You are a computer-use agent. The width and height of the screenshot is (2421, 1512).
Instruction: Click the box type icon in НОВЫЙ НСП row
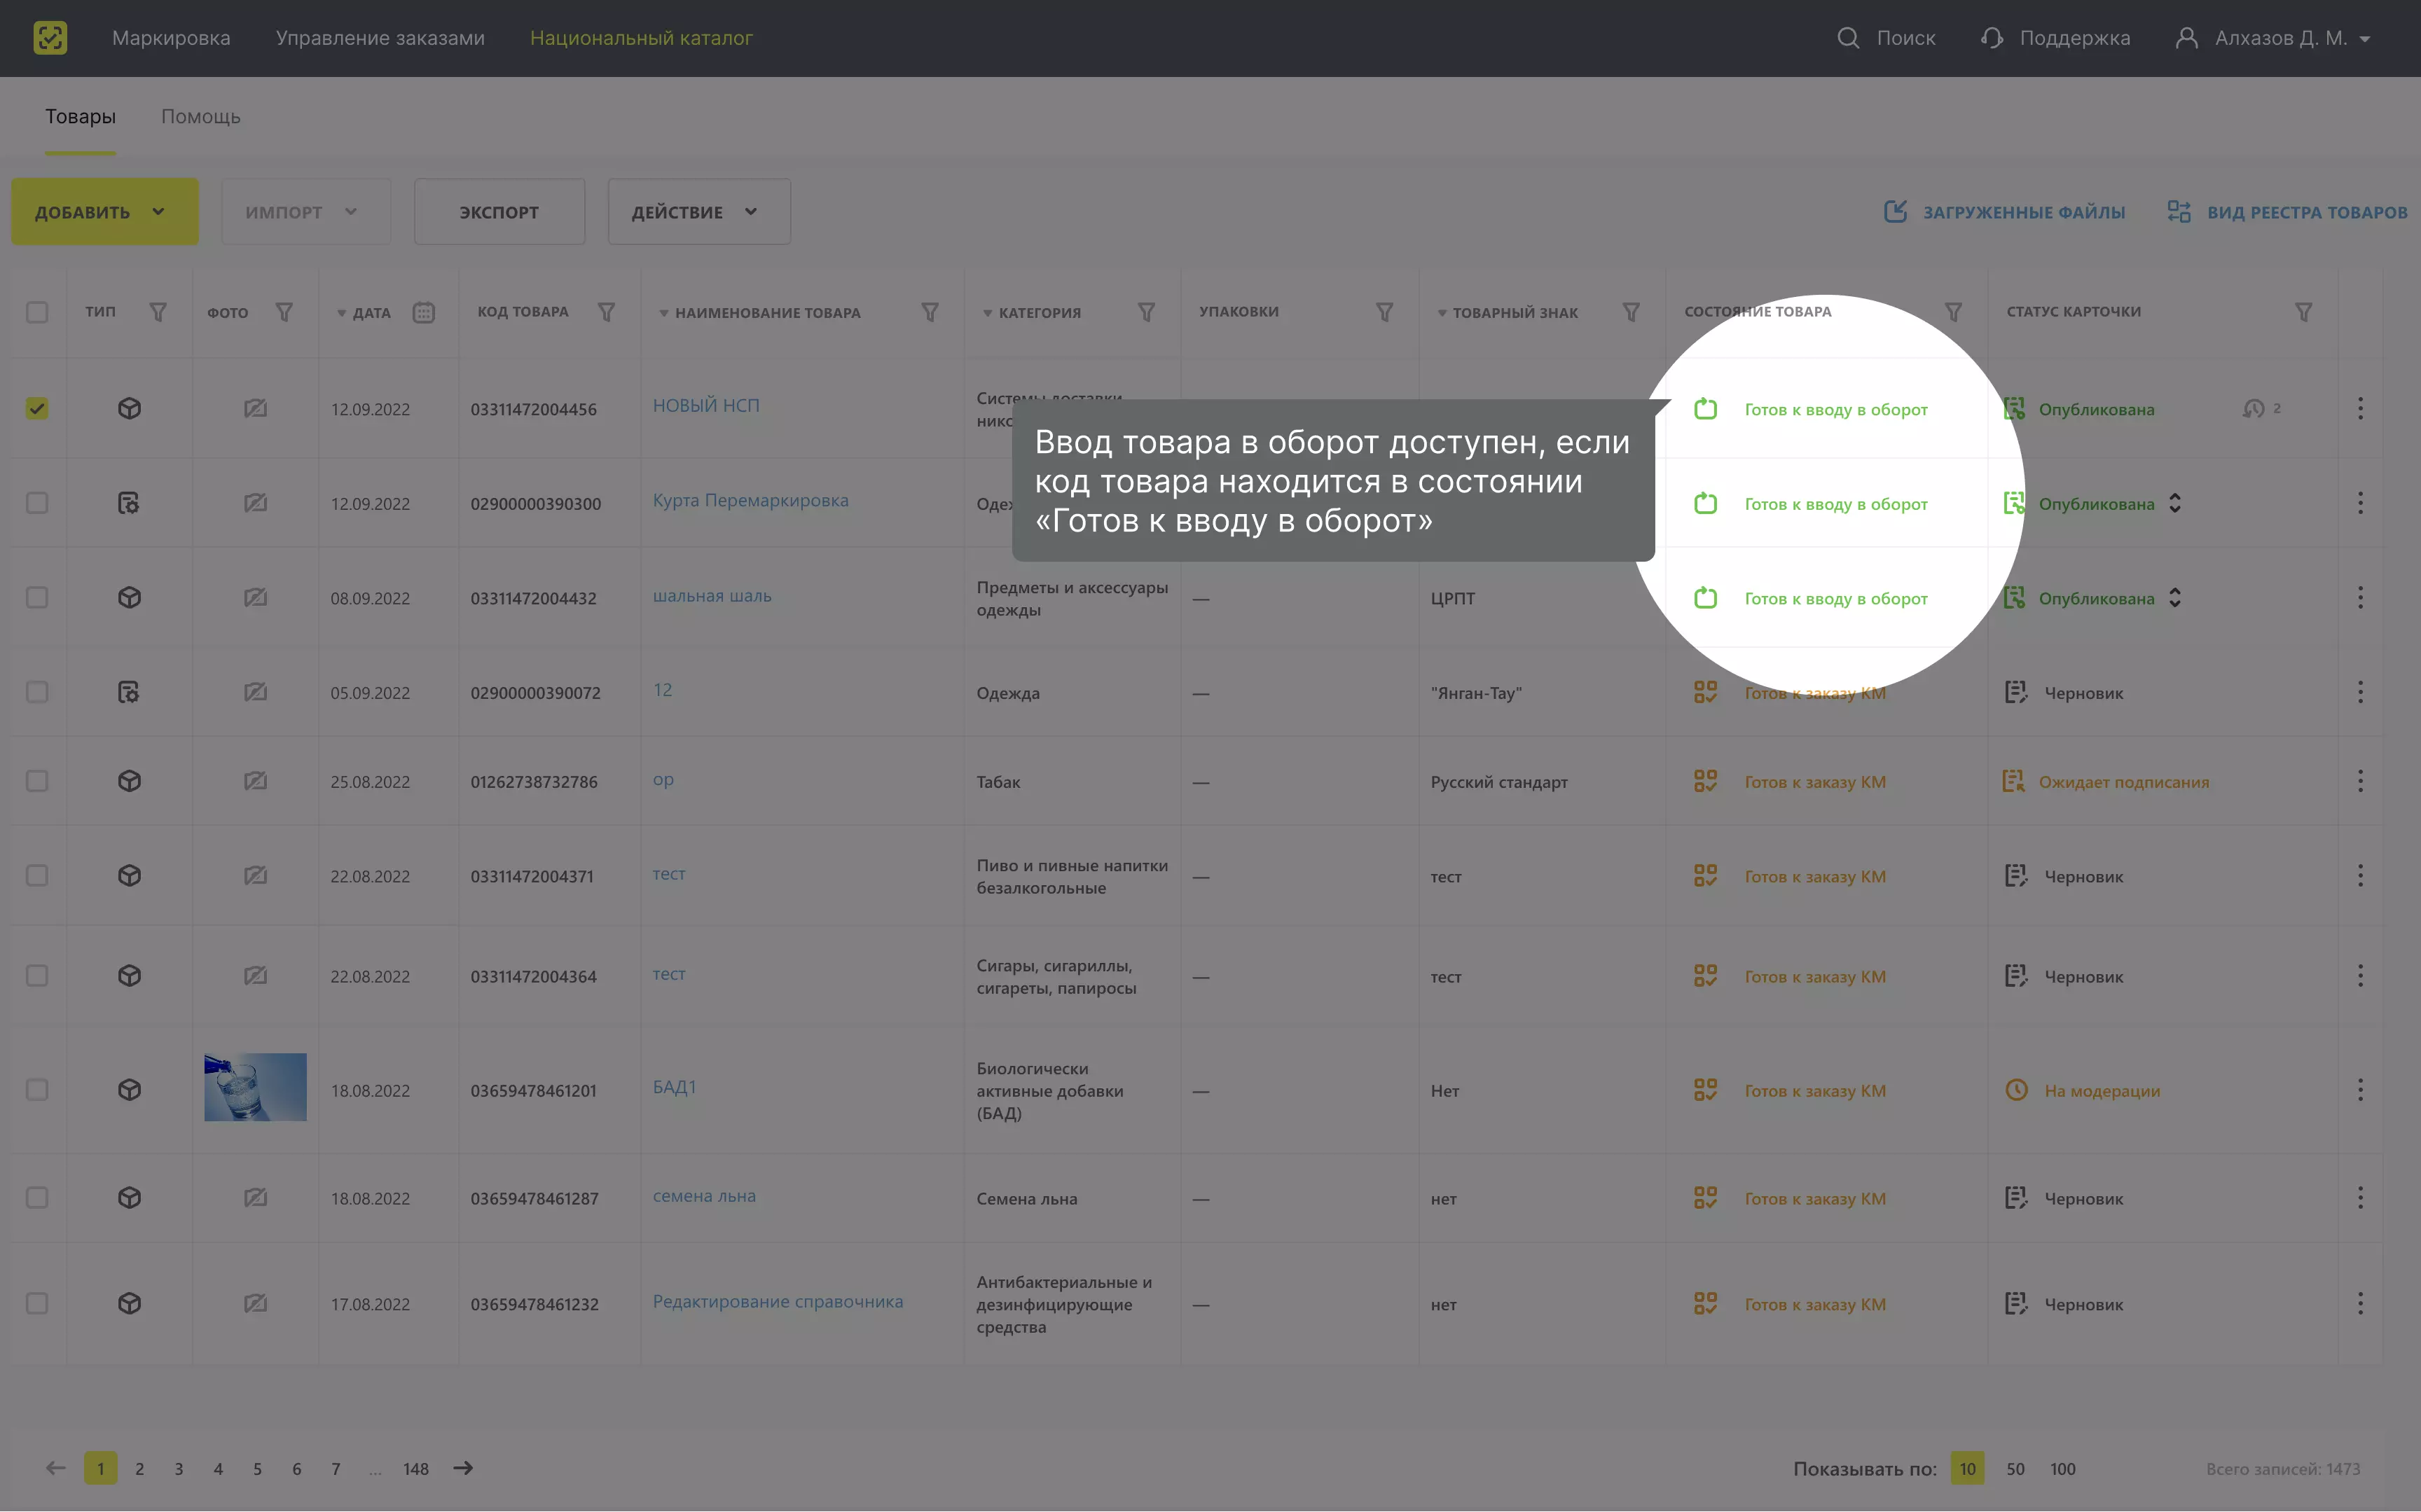tap(129, 408)
